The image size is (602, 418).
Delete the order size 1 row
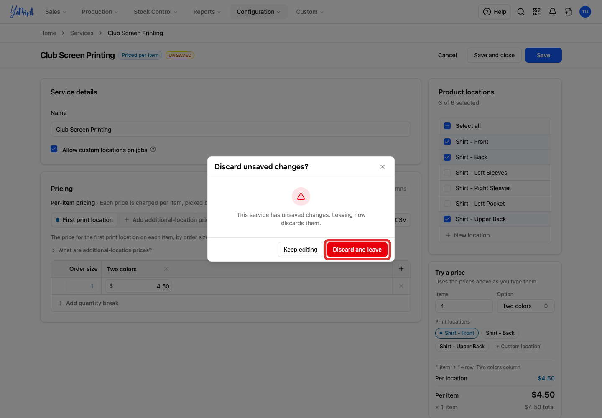point(401,286)
